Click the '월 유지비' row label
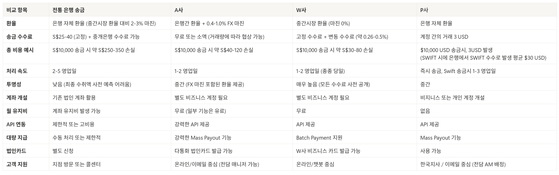Image resolution: width=559 pixels, height=175 pixels. pos(17,111)
